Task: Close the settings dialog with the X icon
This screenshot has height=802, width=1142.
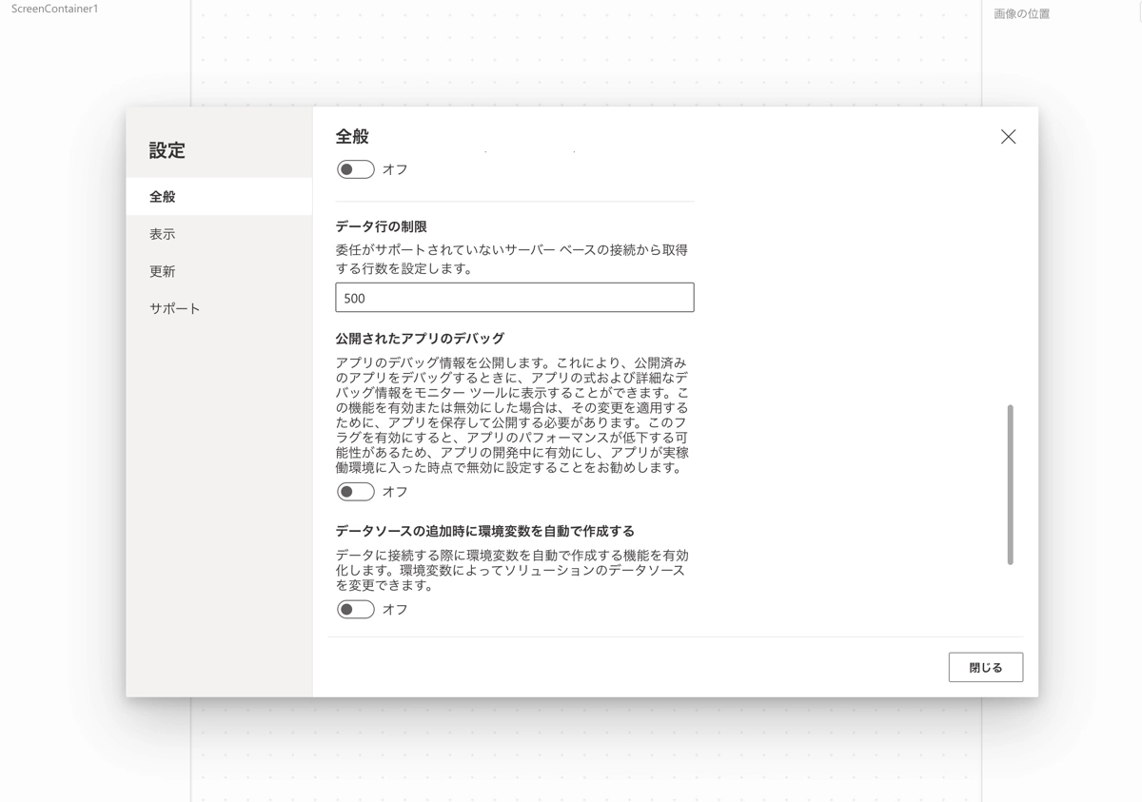Action: pyautogui.click(x=1008, y=137)
